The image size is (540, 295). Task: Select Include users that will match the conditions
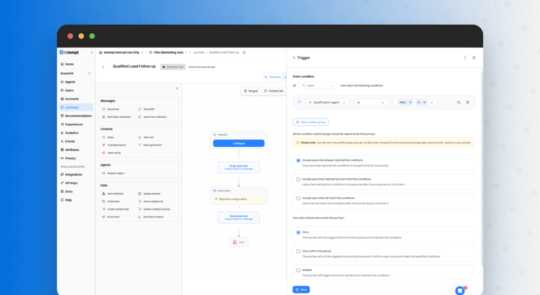point(298,198)
